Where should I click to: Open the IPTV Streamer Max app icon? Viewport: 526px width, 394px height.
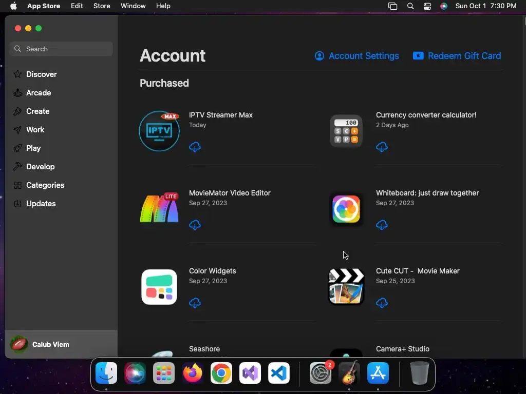(159, 131)
